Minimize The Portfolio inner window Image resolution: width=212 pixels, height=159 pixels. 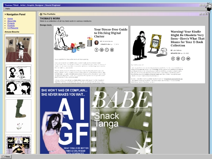pos(201,14)
